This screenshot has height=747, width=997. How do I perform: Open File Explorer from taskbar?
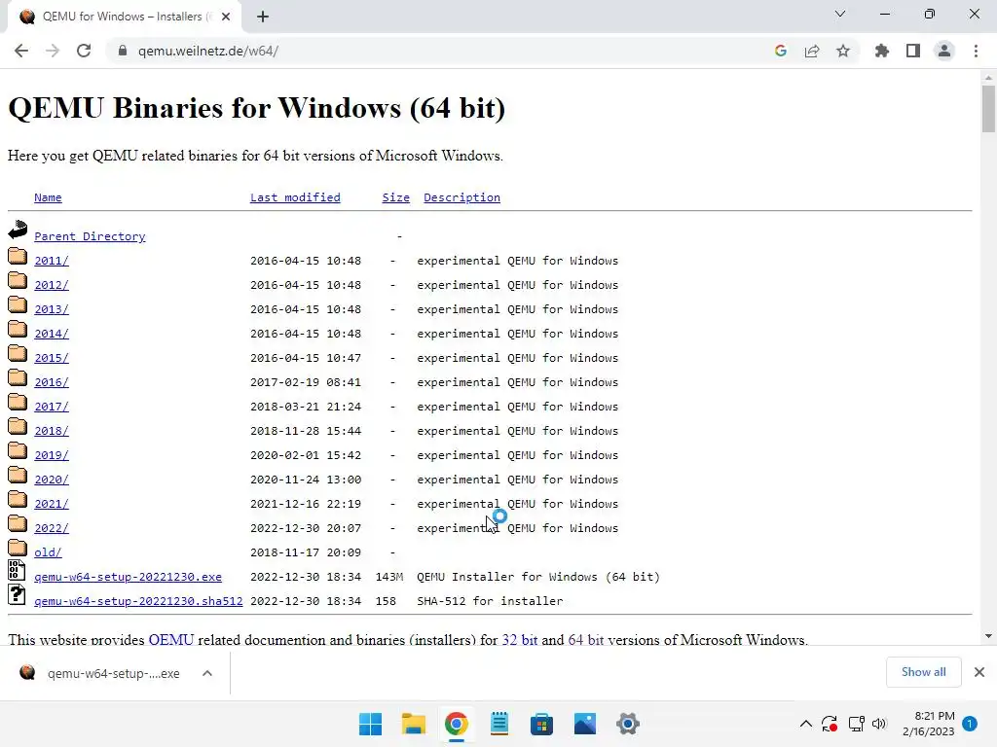point(413,724)
